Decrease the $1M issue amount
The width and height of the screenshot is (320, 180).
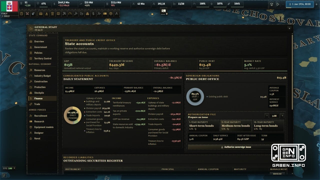267,116
